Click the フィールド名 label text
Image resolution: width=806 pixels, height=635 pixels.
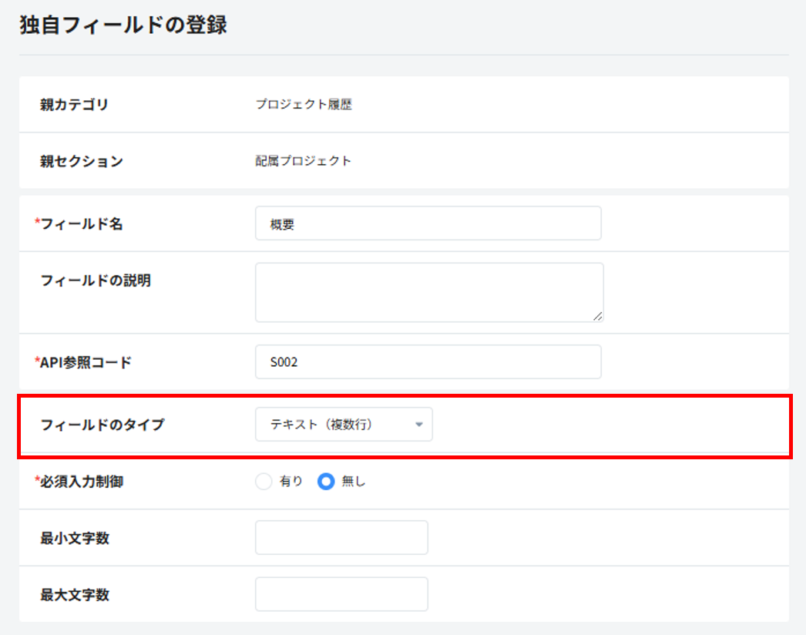(81, 224)
